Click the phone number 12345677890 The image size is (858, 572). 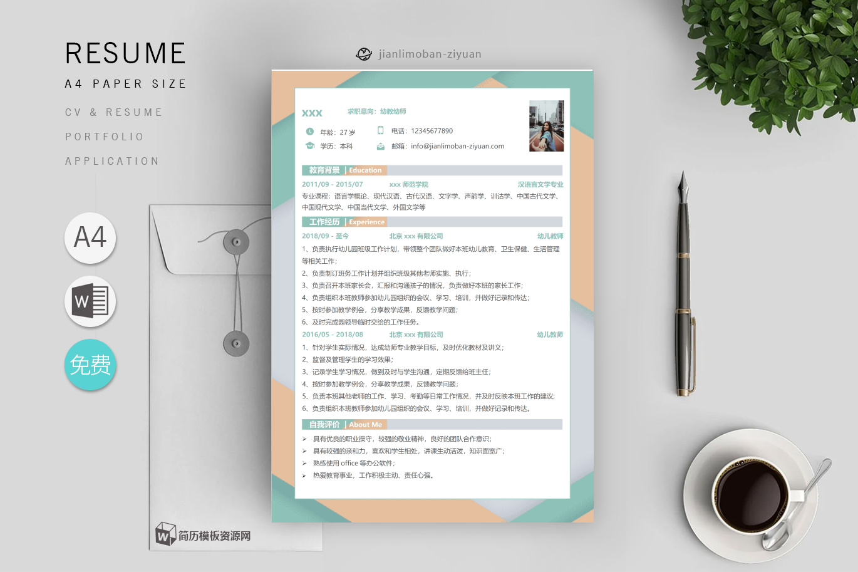(432, 131)
